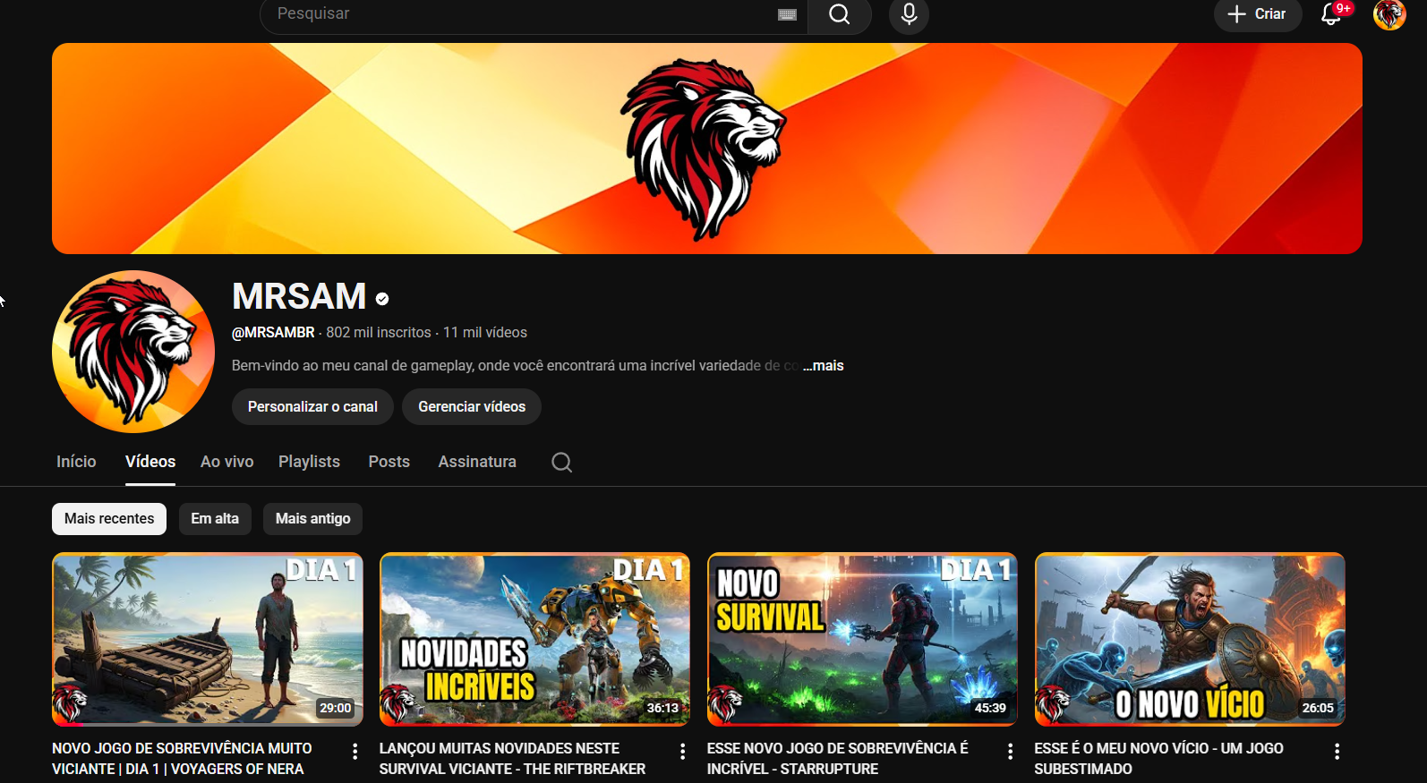
Task: Open the Posts tab
Action: (389, 462)
